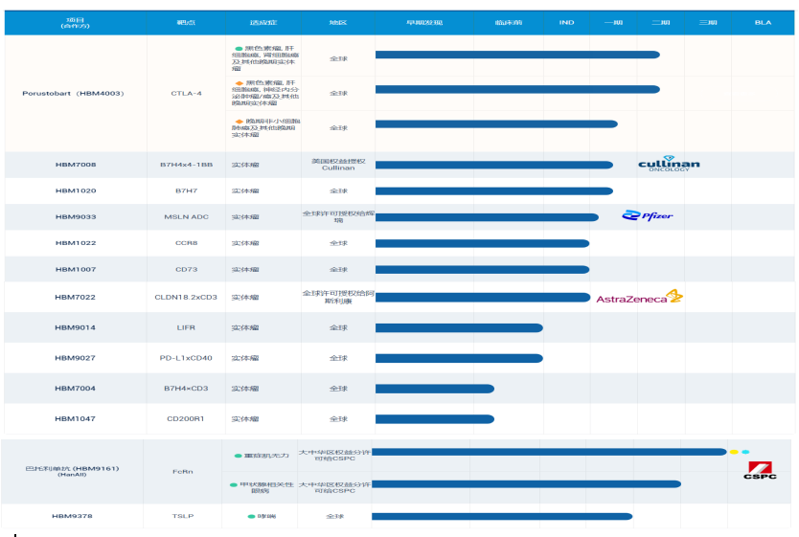Click the CSPC logo
799x537 pixels.
click(761, 470)
